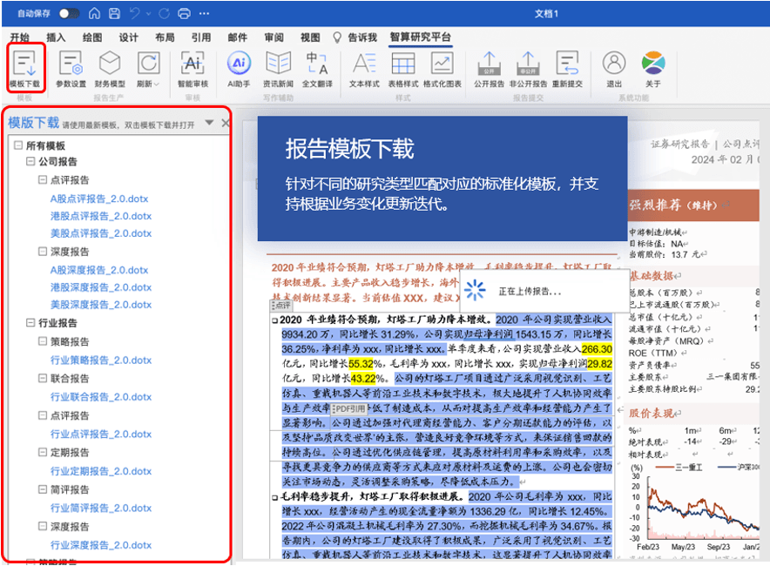Viewport: 770px width, 566px height.
Task: Open 行业点评报告_2.0.dotx template
Action: tap(101, 434)
